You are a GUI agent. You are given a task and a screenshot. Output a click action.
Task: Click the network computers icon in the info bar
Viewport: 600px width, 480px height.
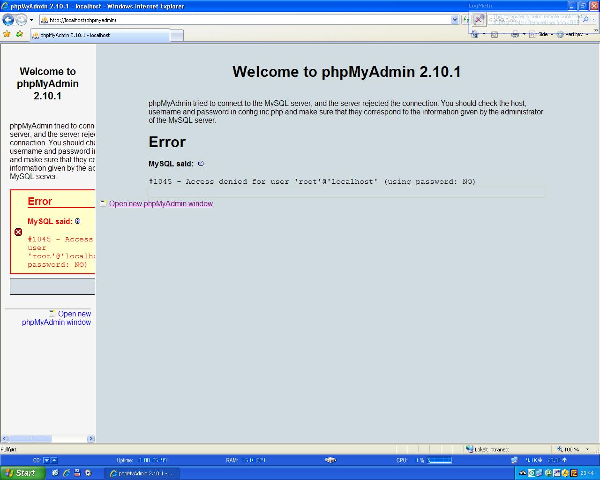tap(514, 460)
